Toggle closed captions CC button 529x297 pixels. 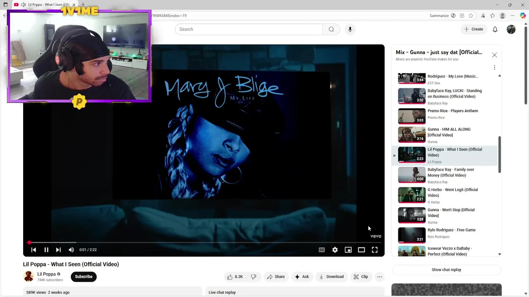coord(322,250)
